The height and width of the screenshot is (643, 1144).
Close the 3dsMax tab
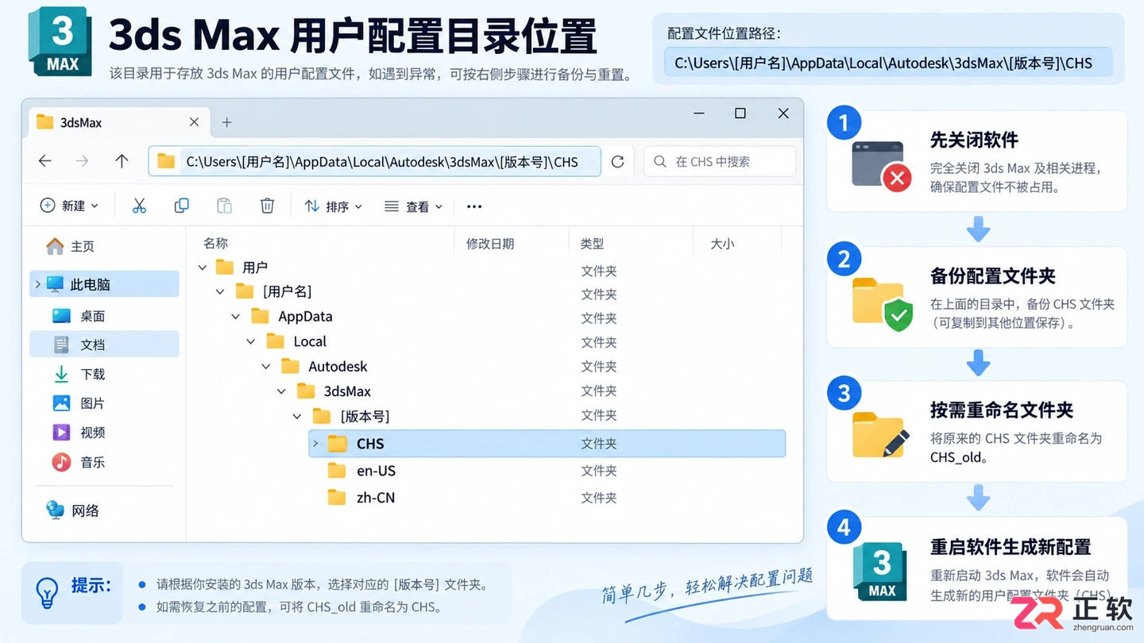[x=194, y=122]
